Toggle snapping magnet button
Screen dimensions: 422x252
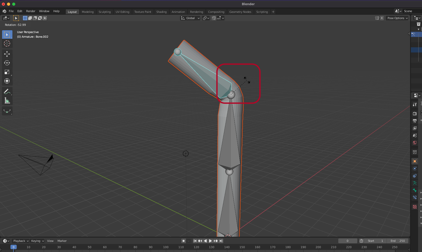pyautogui.click(x=214, y=18)
